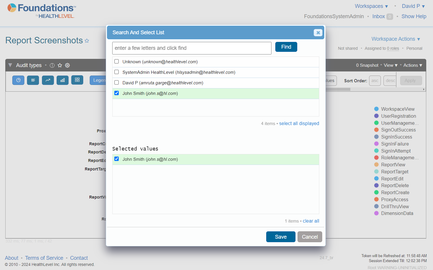Collapse the Audit types panel triangle
Image resolution: width=433 pixels, height=270 pixels.
point(10,65)
